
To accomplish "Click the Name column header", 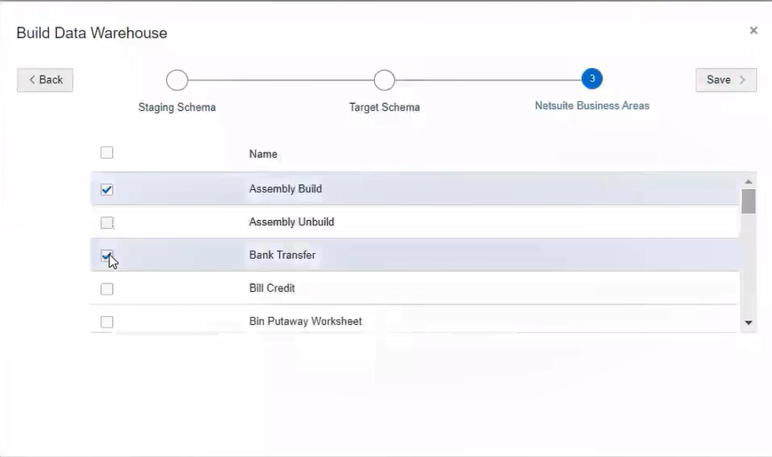I will (x=263, y=154).
